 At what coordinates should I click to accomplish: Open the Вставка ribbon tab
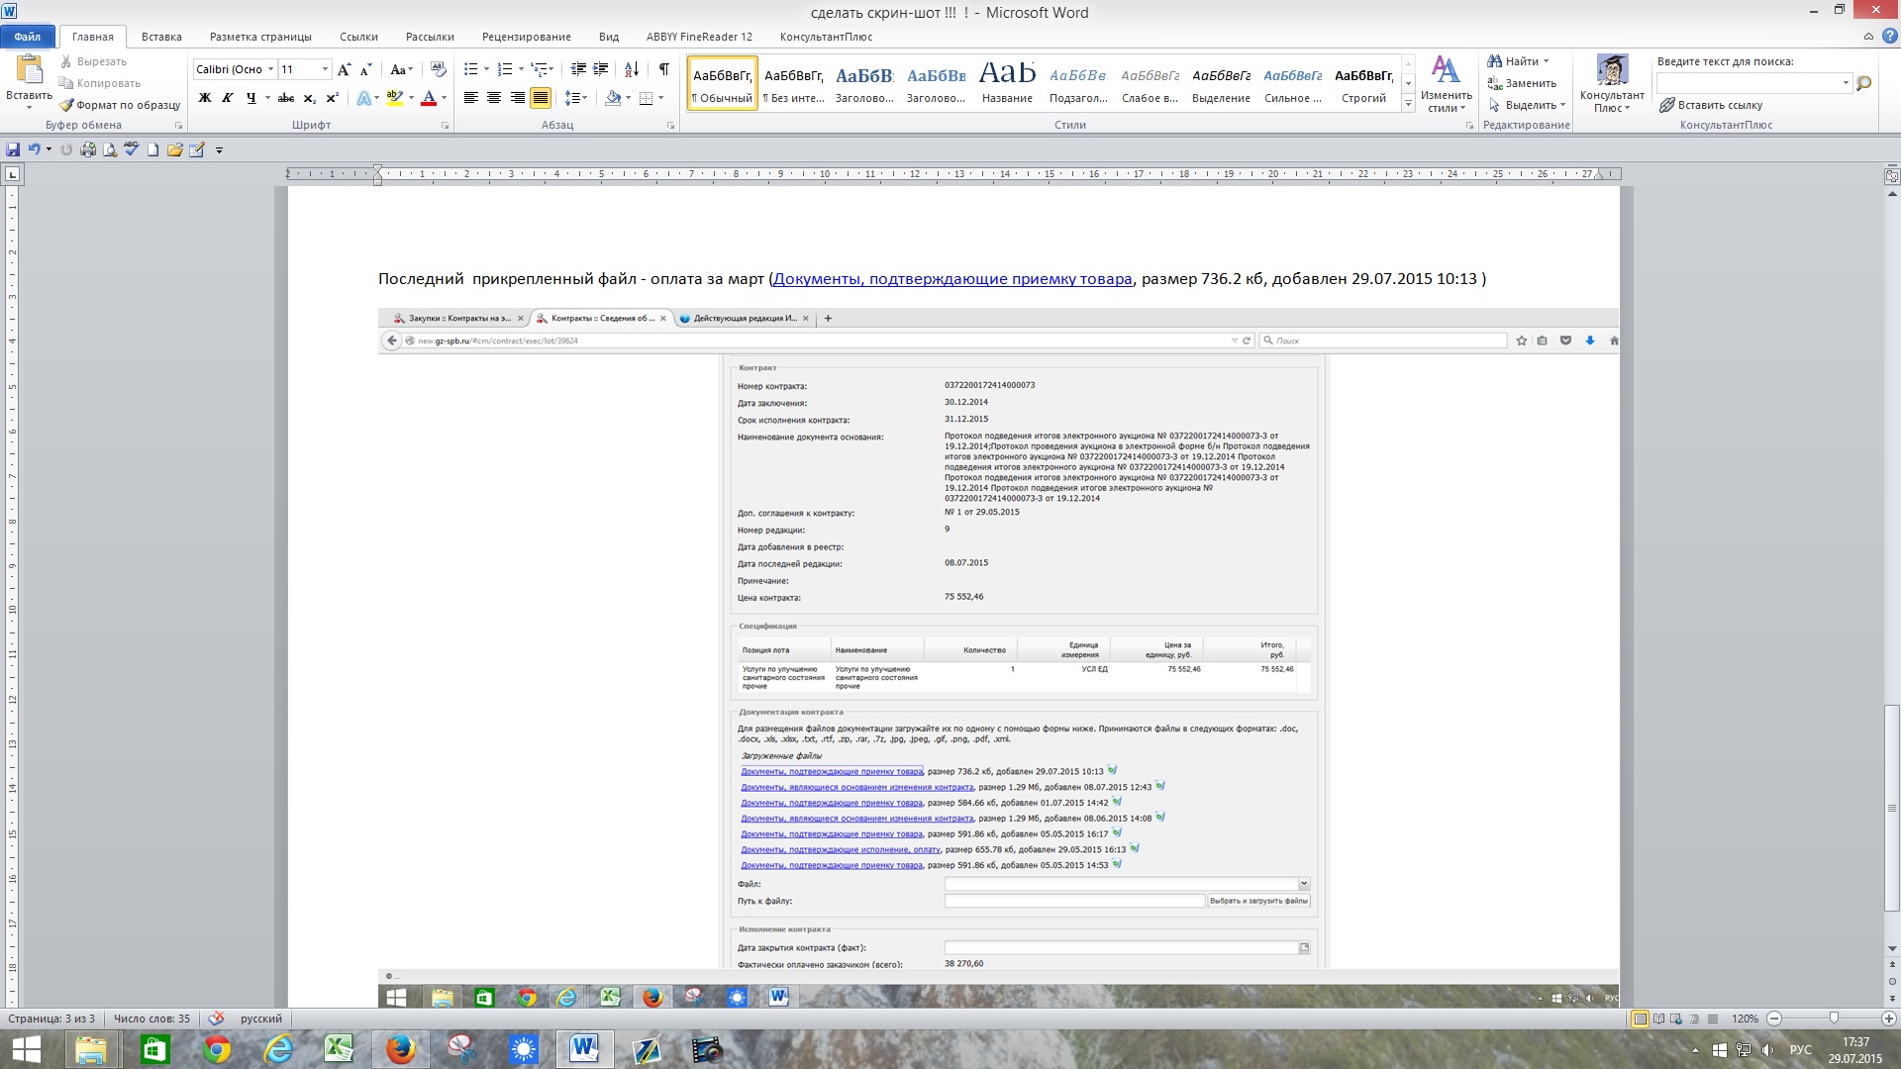click(161, 37)
